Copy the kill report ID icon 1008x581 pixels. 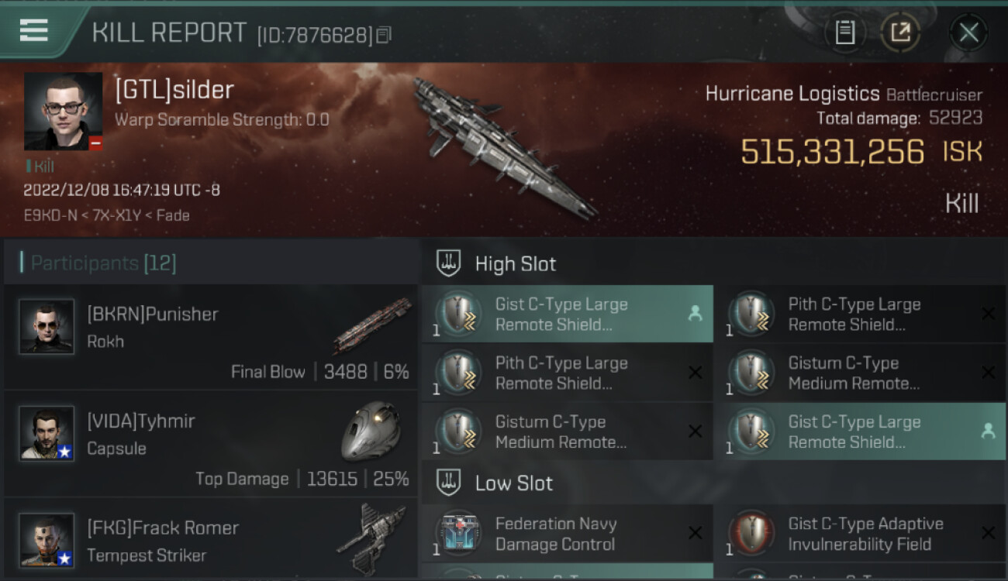[x=385, y=35]
